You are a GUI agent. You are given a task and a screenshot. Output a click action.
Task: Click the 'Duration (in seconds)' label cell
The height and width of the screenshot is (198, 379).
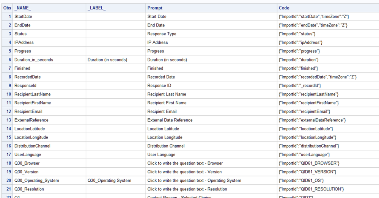pos(107,60)
